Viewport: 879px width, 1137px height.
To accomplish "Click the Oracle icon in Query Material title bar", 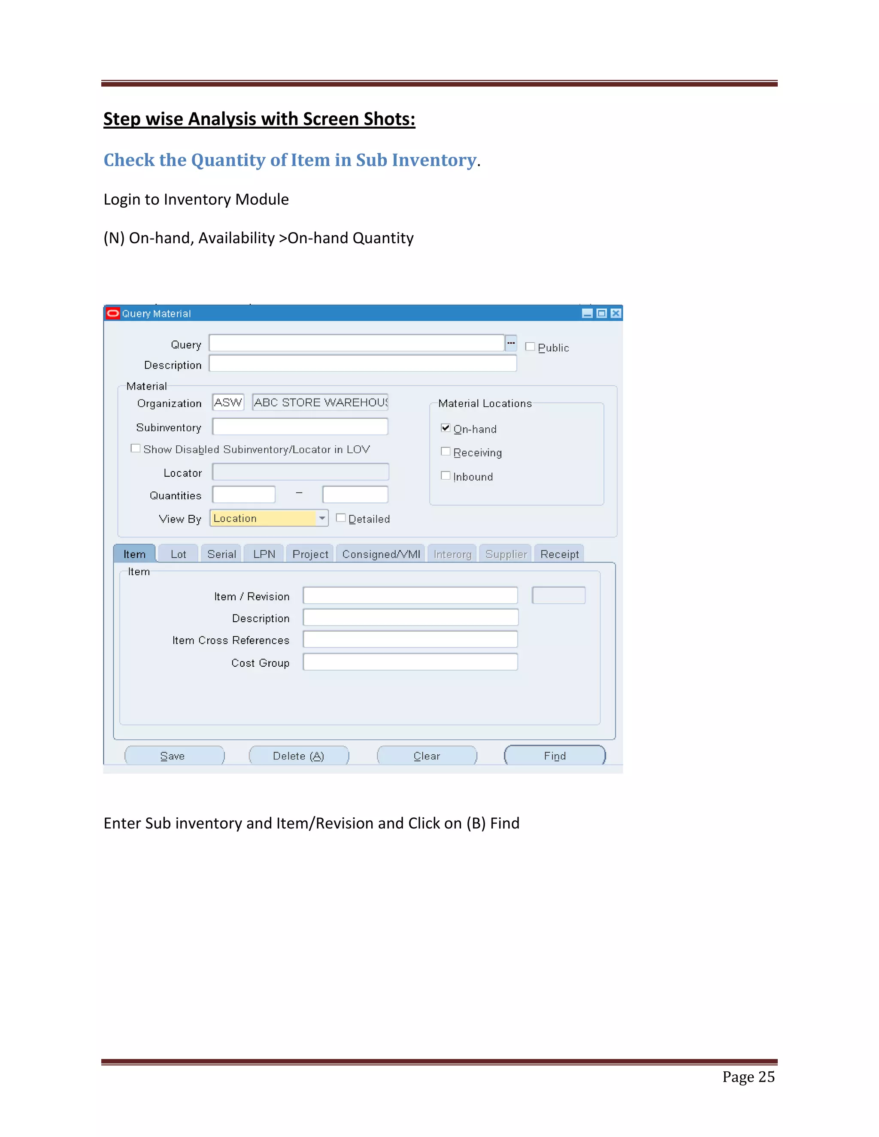I will pyautogui.click(x=112, y=313).
